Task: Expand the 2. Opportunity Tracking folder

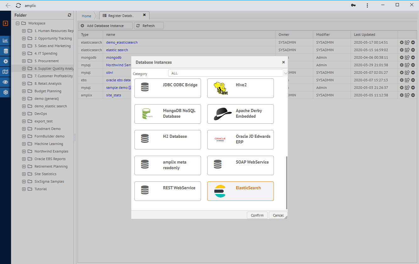Action: [x=24, y=38]
